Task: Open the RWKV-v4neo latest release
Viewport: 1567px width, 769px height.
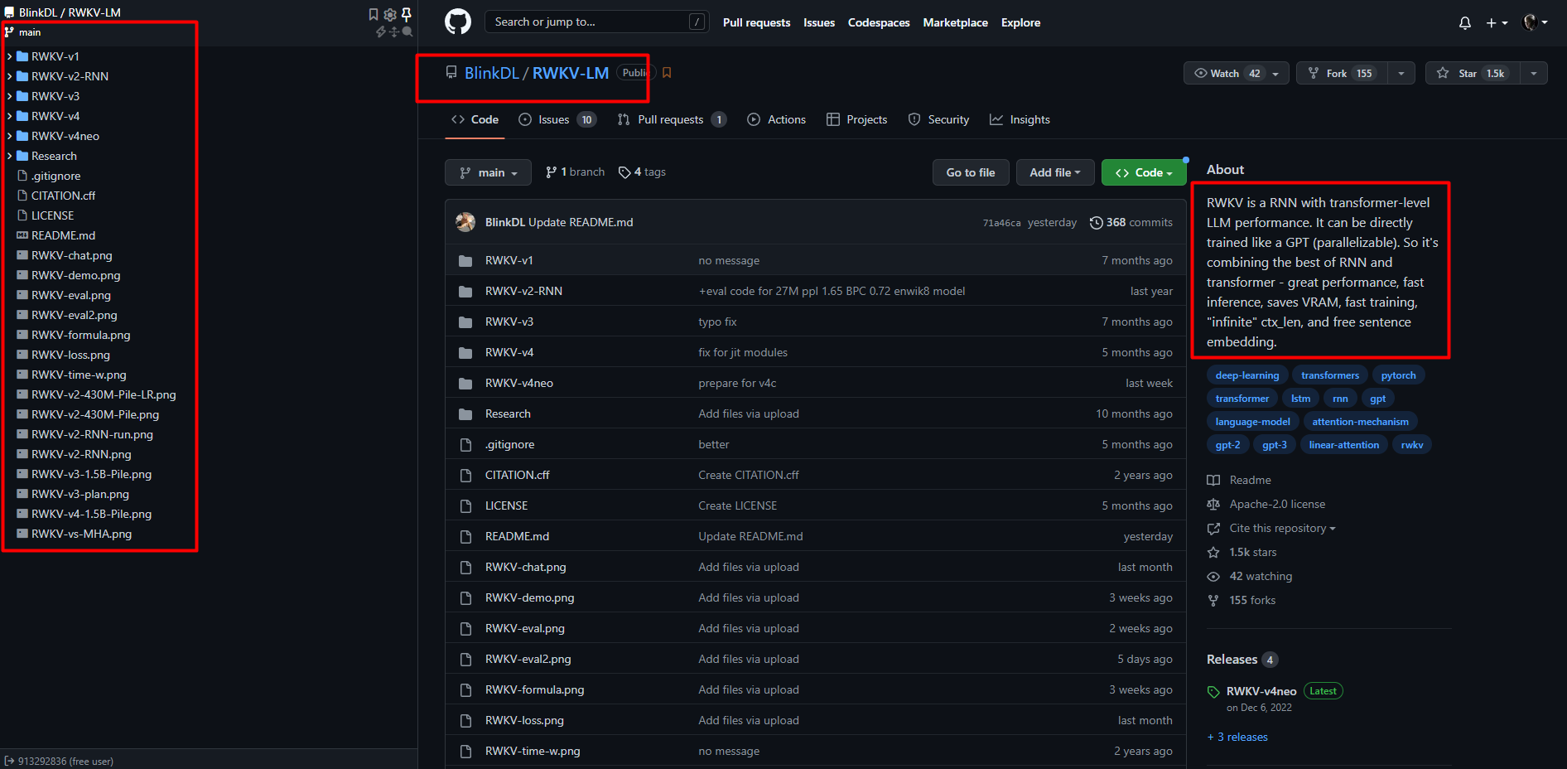Action: [x=1261, y=691]
